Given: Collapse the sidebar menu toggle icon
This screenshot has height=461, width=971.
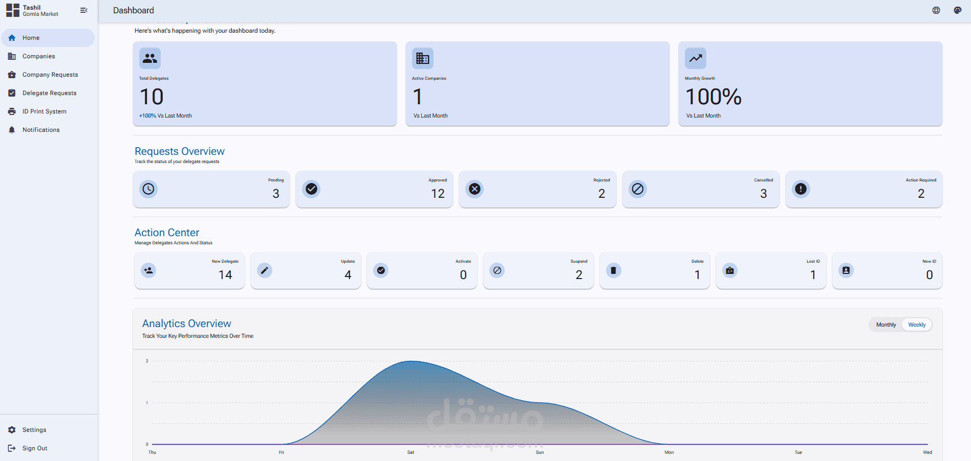Looking at the screenshot, I should 84,10.
